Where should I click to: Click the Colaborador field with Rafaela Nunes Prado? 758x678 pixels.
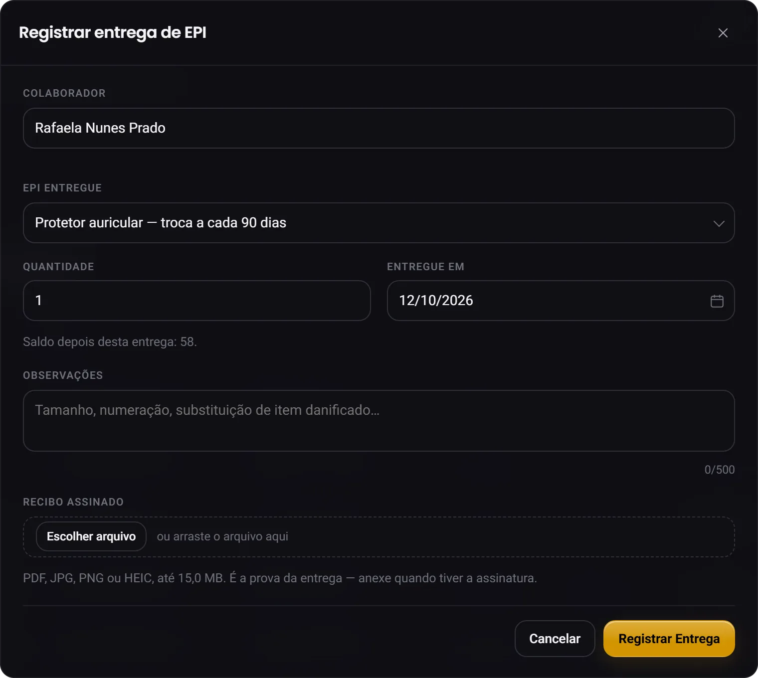[379, 128]
